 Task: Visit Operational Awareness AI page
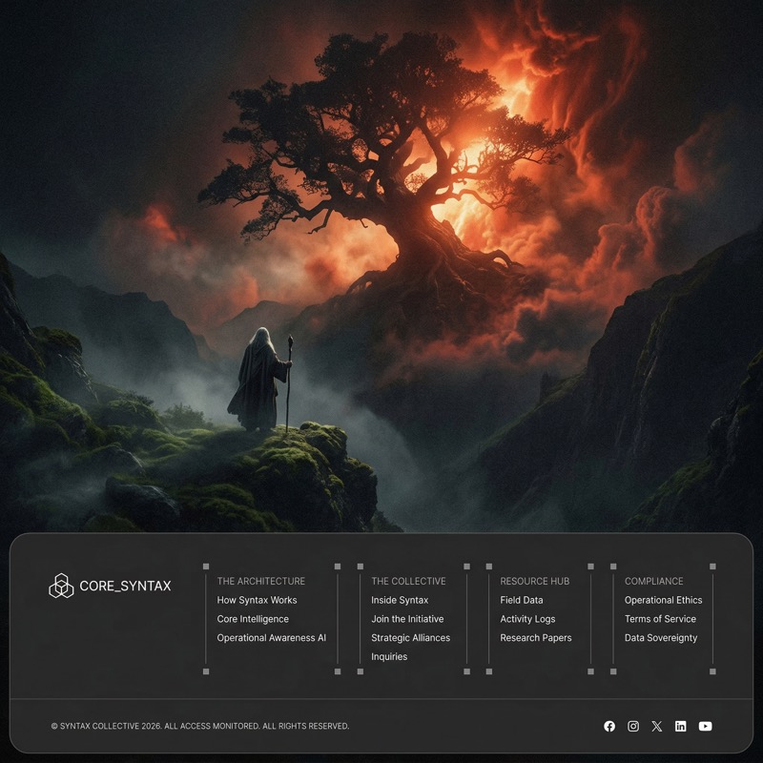click(x=272, y=637)
